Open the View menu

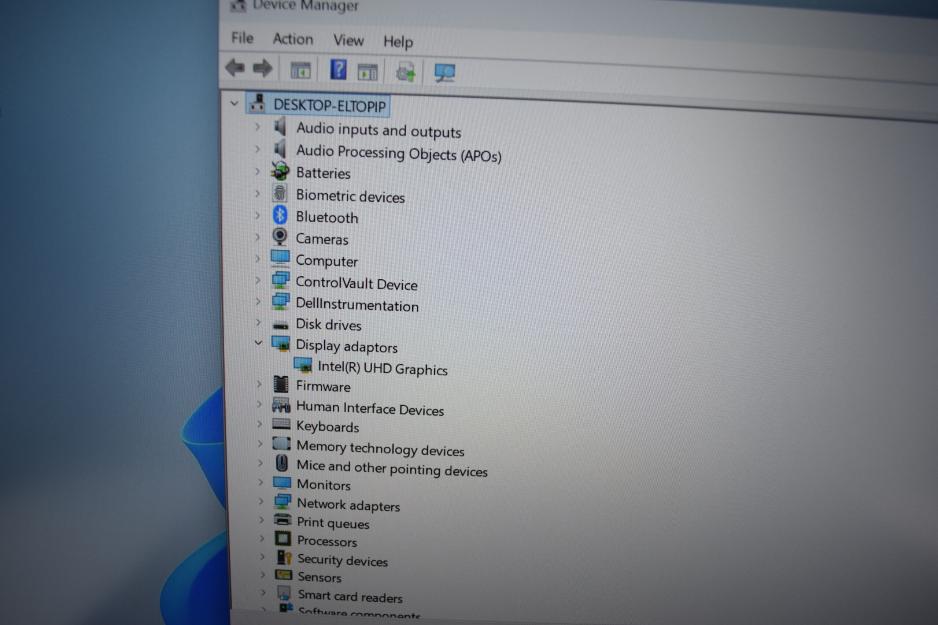348,40
